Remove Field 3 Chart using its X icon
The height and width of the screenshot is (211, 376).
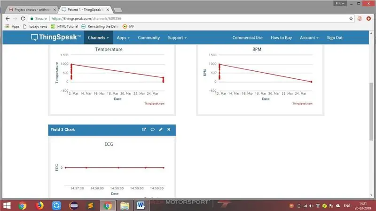tap(169, 129)
